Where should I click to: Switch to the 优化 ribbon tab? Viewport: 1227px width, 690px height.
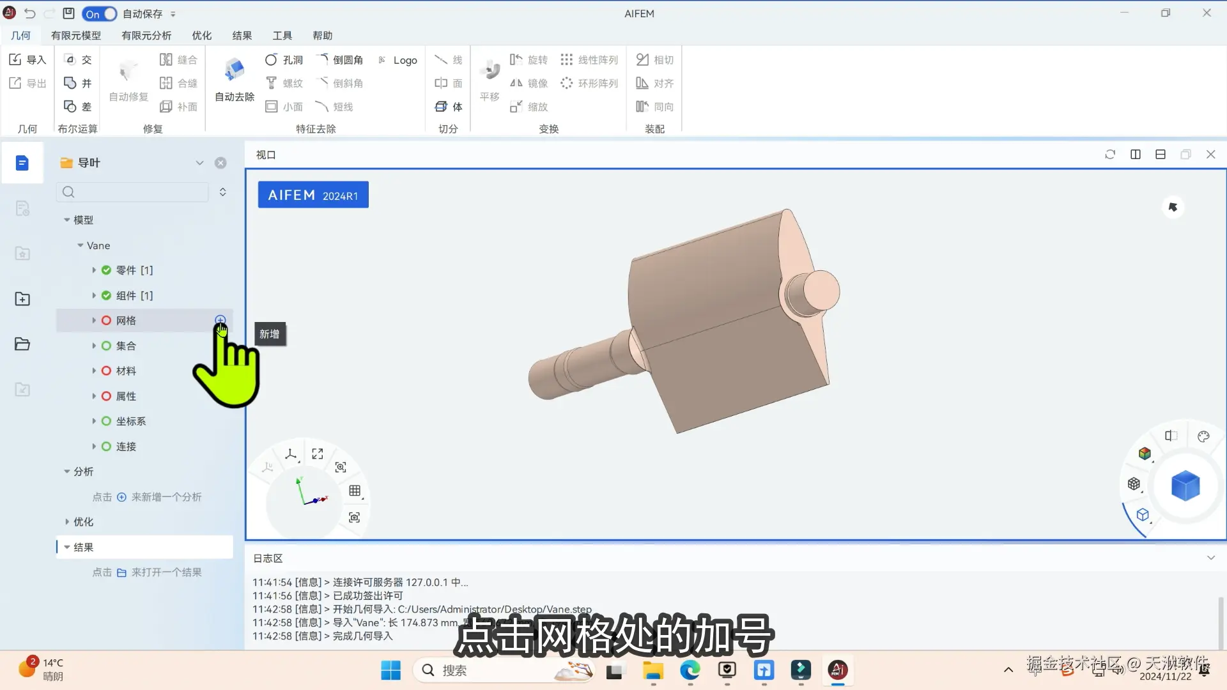201,36
